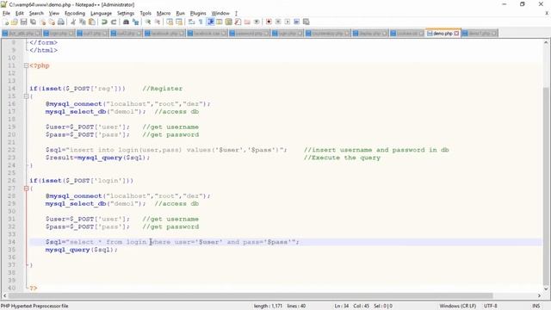Open Find with the binoculars icon
Viewport: 551px width, 310px height.
[126, 22]
